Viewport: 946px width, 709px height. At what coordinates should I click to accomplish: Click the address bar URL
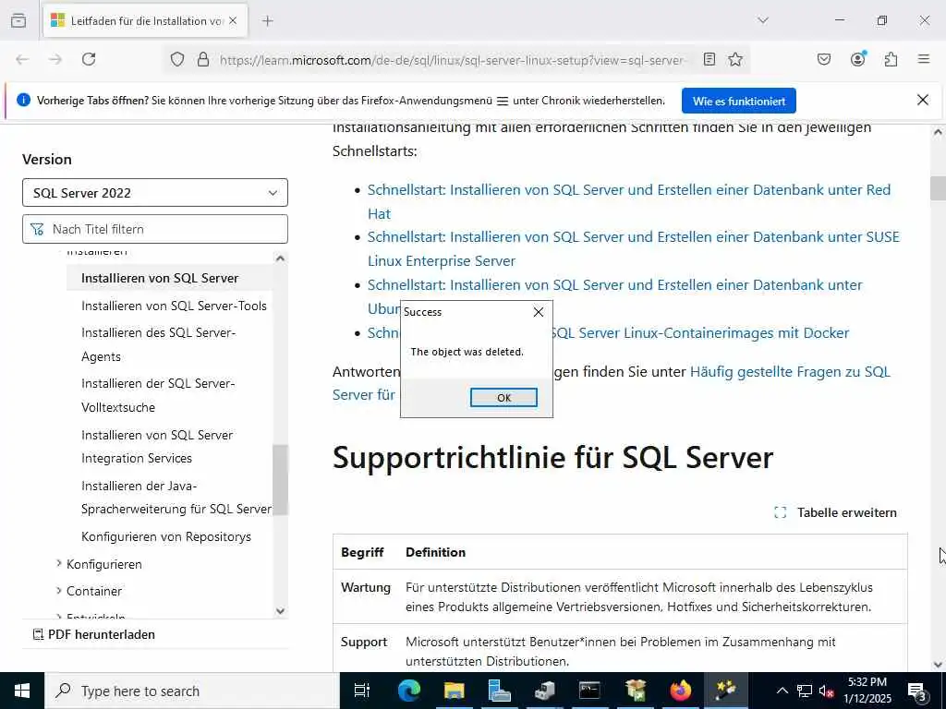tap(453, 60)
